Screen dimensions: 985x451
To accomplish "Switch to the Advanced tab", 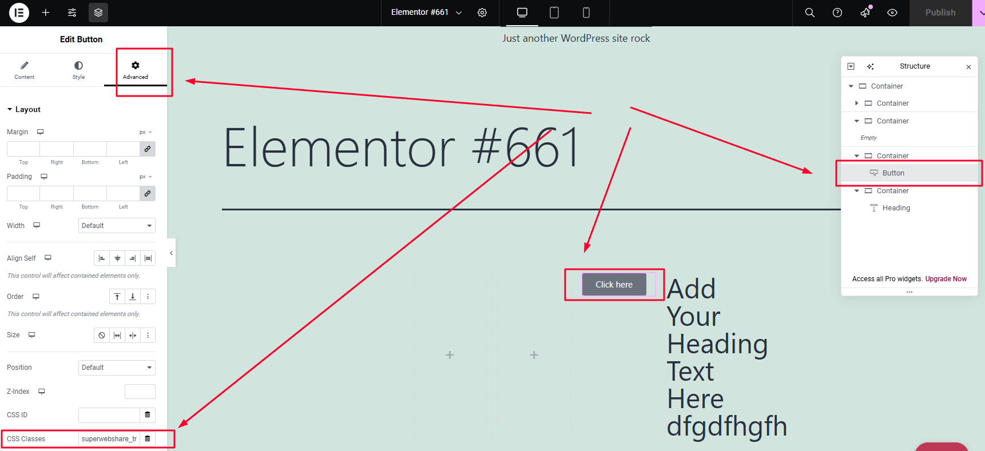I will [x=136, y=70].
